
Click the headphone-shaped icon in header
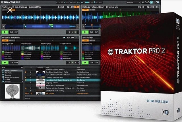(x=148, y=2)
